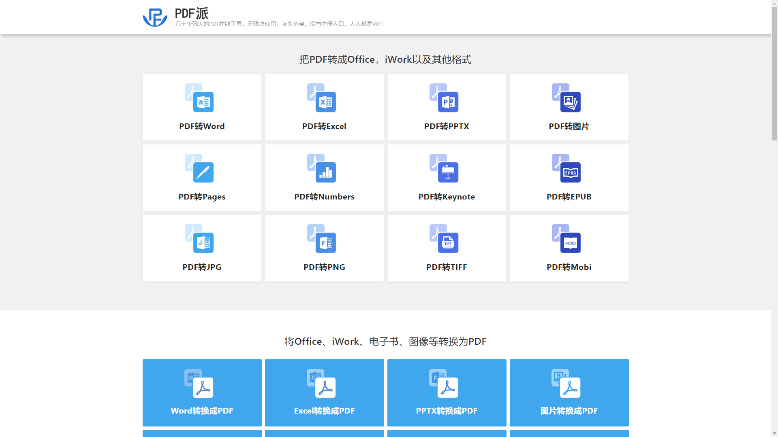The image size is (778, 437).
Task: Select the PDF转Excel tool
Action: tap(324, 107)
